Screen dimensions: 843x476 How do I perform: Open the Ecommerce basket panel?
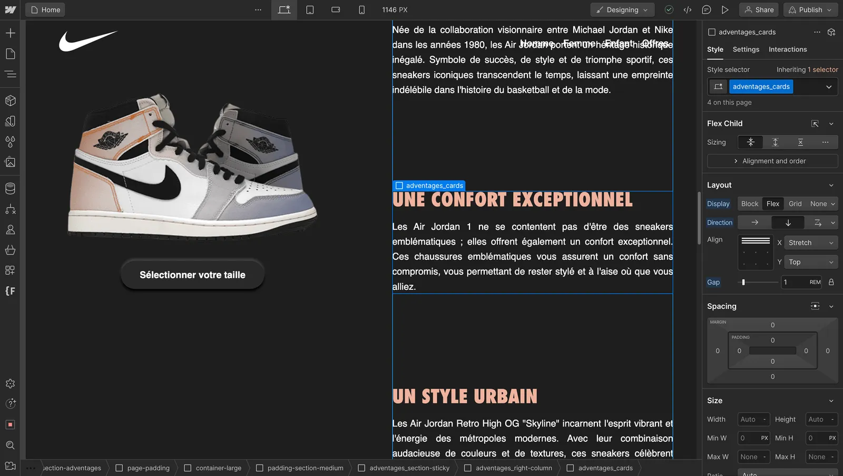10,250
